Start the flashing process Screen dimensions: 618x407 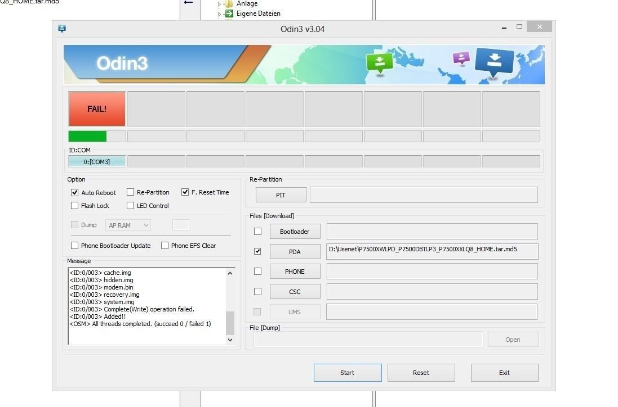pos(348,372)
